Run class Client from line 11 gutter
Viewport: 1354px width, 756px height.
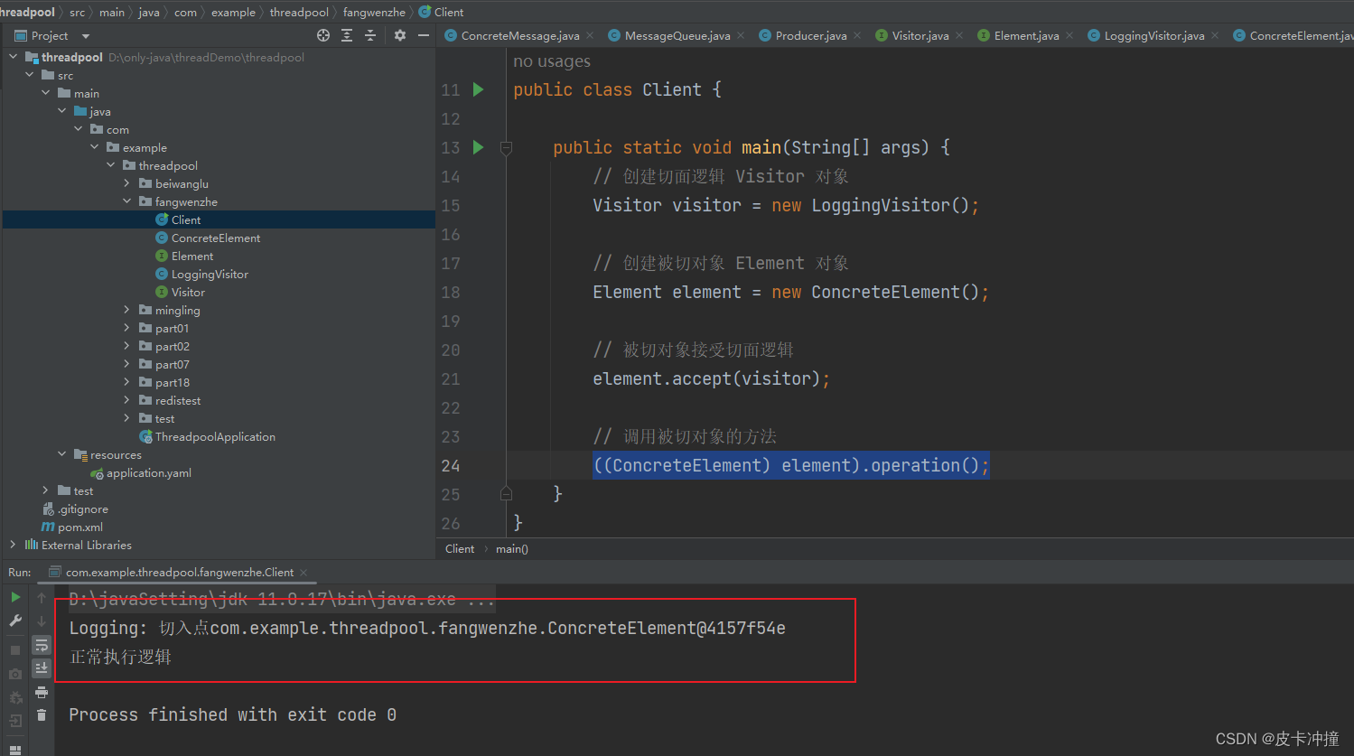[x=479, y=89]
